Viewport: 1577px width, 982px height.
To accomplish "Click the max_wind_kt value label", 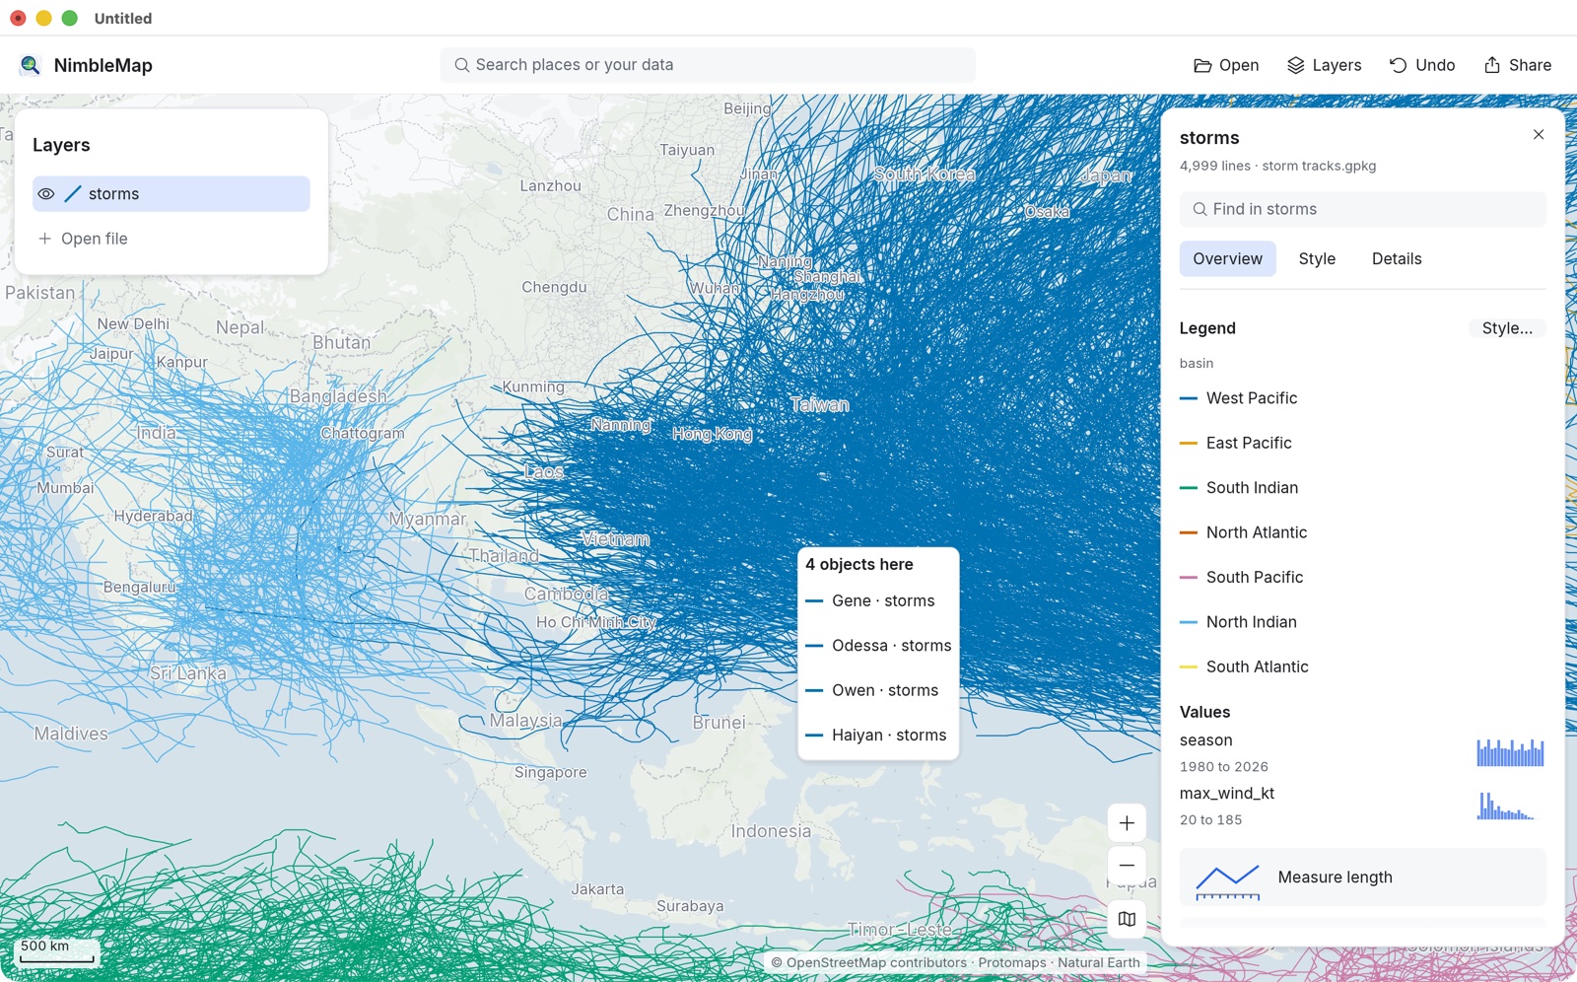I will (1227, 794).
